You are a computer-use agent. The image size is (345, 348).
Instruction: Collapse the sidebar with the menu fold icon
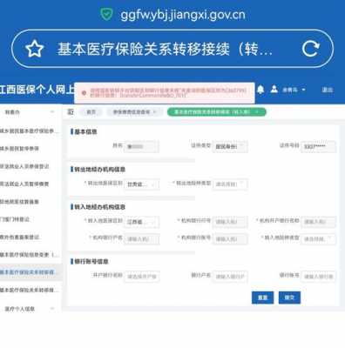[x=71, y=112]
